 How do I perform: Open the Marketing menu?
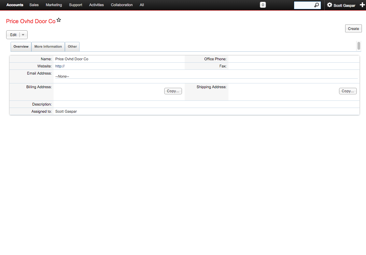(54, 5)
